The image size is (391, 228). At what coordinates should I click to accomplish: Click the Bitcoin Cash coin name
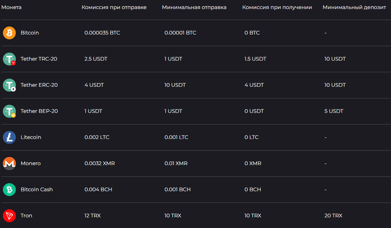pos(37,190)
